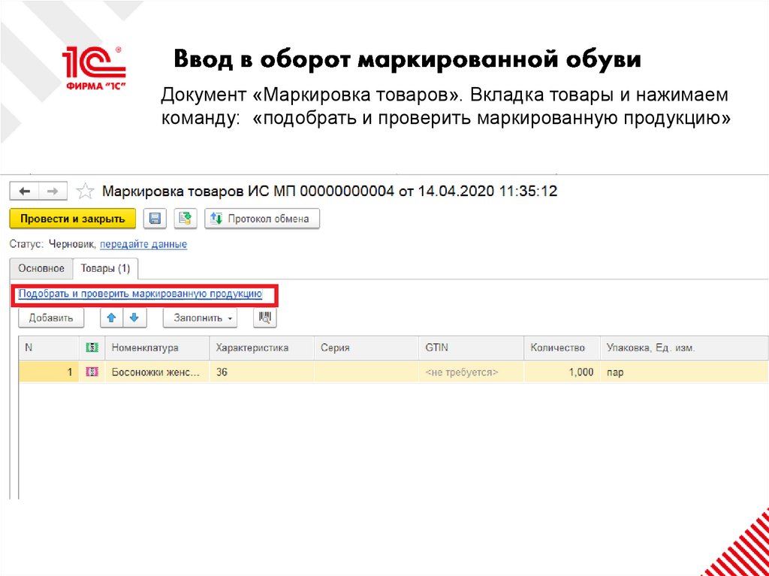Click the forward navigation arrow
Screen dimensions: 769x576
(x=53, y=191)
